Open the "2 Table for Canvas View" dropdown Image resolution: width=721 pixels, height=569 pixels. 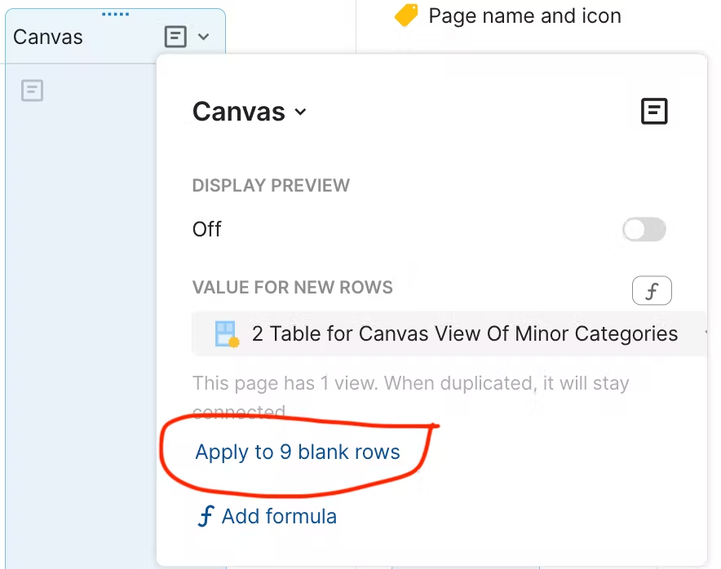coord(465,333)
